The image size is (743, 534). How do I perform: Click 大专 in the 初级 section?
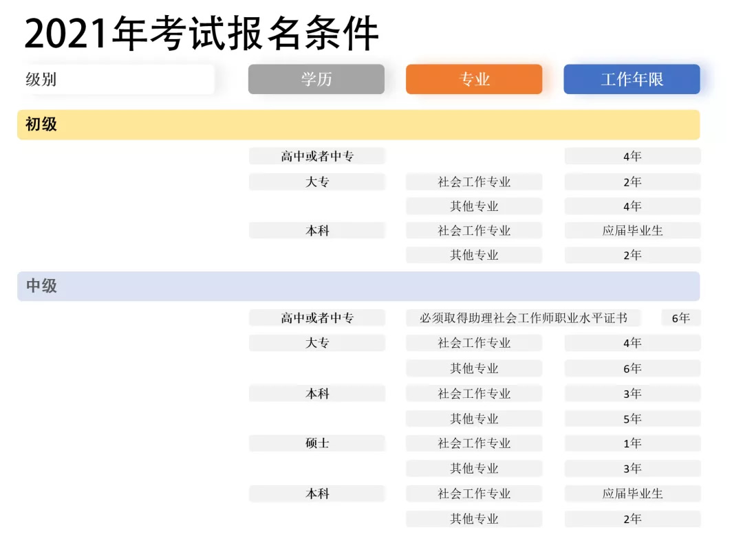pyautogui.click(x=316, y=182)
